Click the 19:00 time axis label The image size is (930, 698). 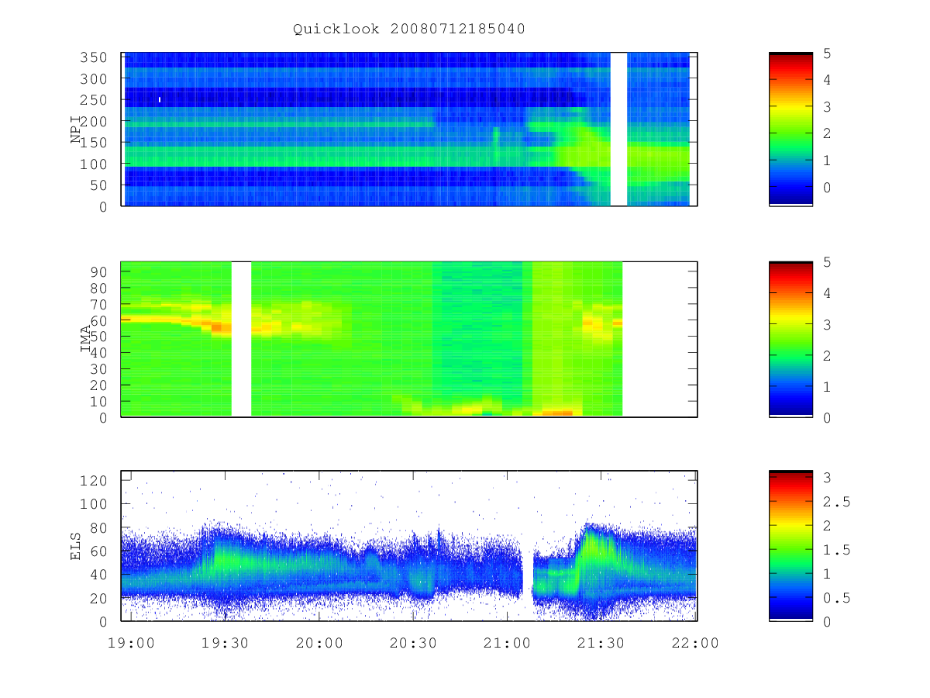(x=132, y=643)
